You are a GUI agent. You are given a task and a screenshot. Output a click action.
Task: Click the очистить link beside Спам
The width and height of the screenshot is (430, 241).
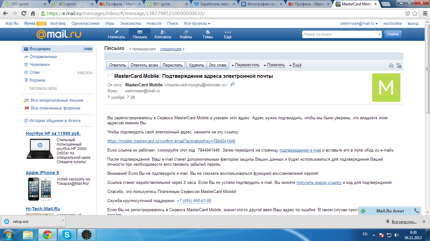[x=85, y=72]
